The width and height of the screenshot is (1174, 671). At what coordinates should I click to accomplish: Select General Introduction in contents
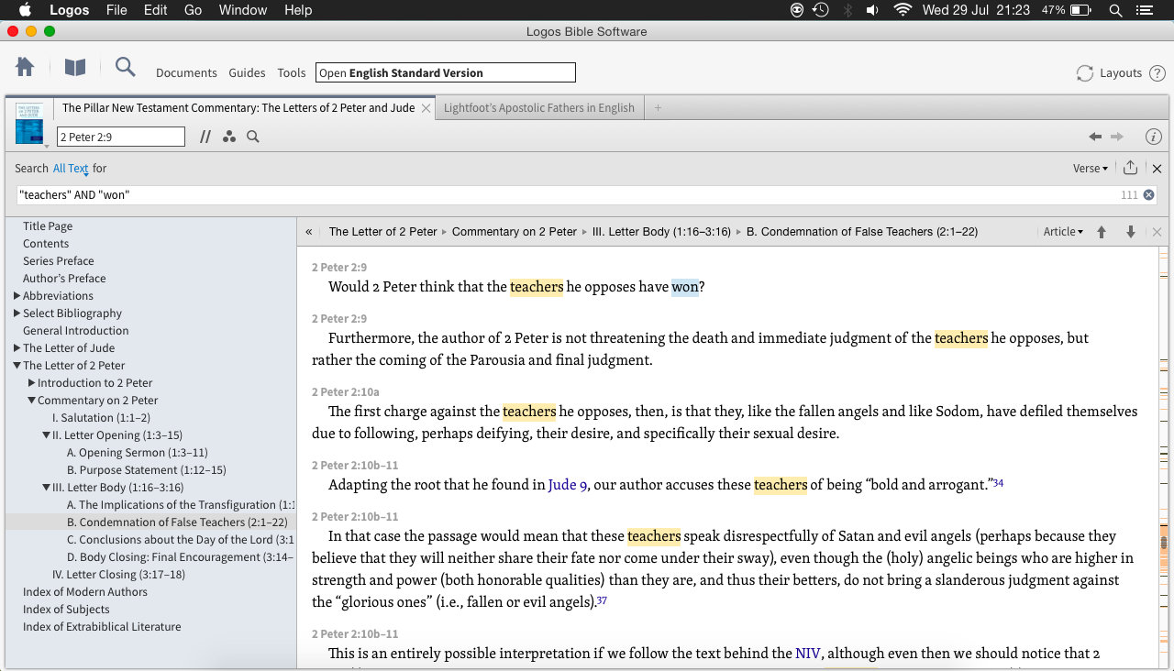[x=75, y=331]
